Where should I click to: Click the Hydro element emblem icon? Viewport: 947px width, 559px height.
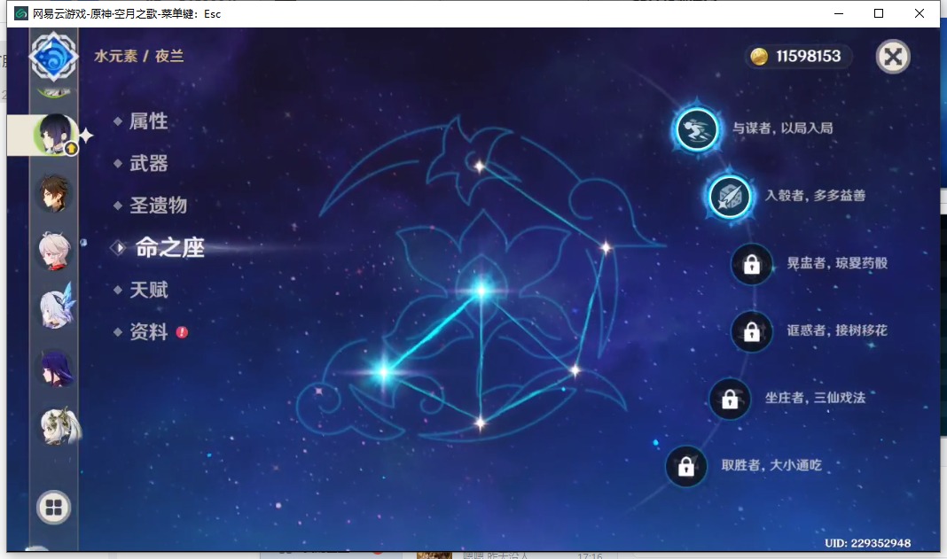pyautogui.click(x=54, y=57)
